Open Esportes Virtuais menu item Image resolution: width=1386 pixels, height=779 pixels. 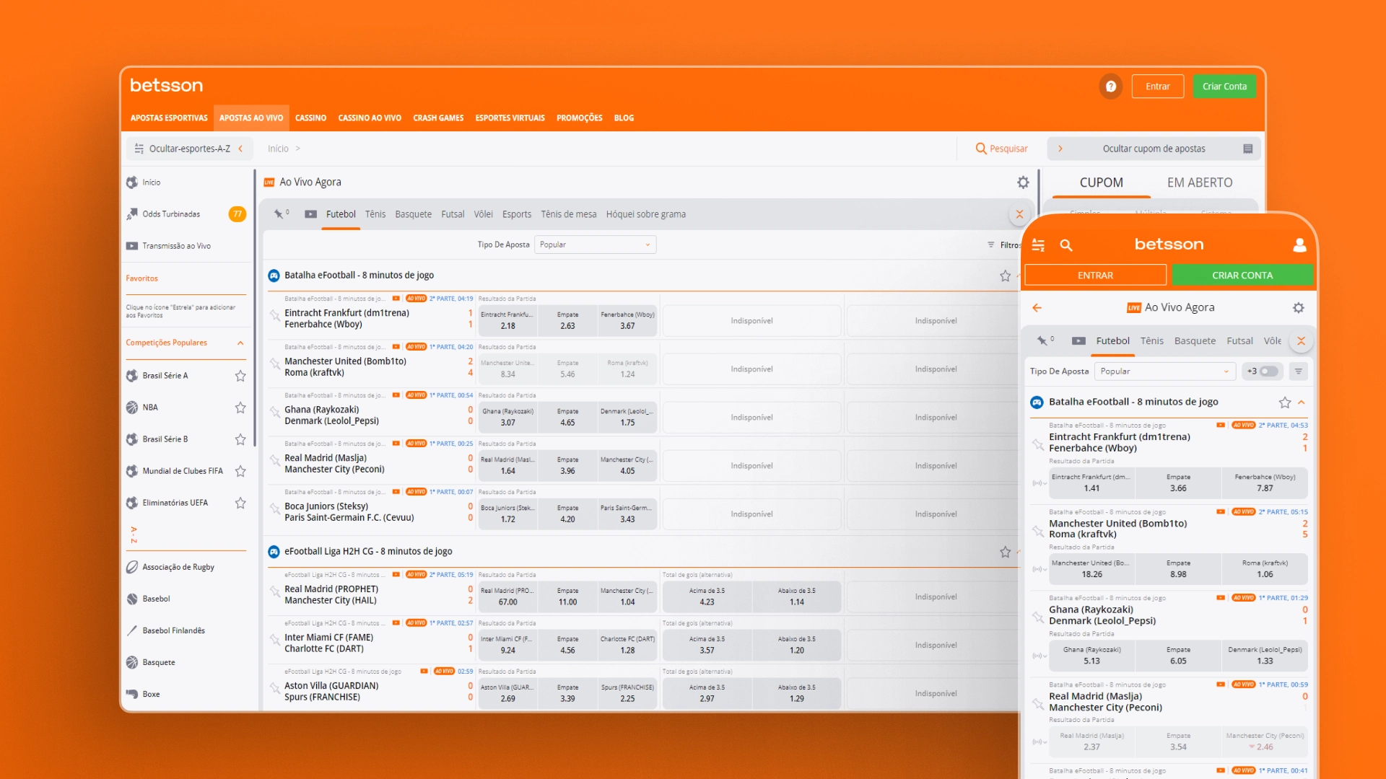point(510,118)
